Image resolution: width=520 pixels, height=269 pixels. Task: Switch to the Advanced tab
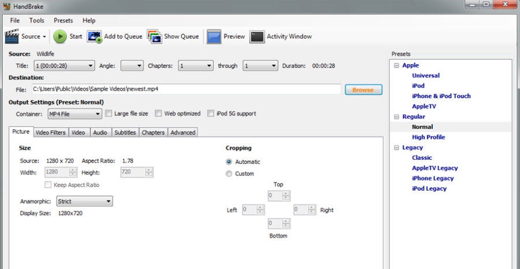coord(183,133)
